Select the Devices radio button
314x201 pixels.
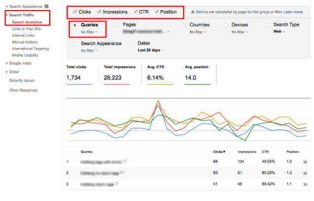click(225, 25)
